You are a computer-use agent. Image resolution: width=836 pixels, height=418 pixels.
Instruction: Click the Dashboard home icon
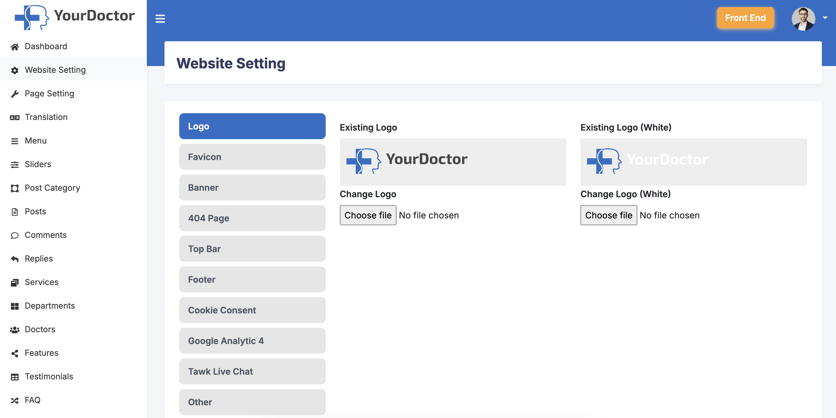15,47
